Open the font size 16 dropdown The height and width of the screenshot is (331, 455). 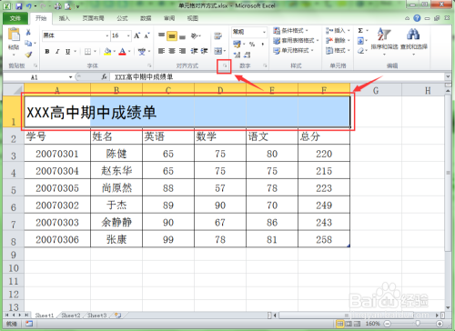[128, 35]
